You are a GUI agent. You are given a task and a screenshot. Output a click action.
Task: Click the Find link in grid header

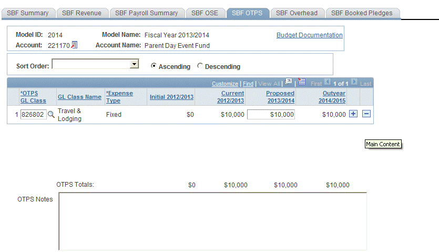pos(248,84)
